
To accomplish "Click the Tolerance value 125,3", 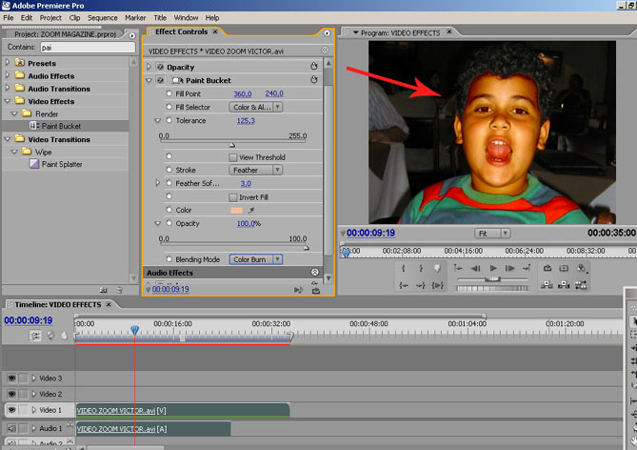I will pos(245,121).
